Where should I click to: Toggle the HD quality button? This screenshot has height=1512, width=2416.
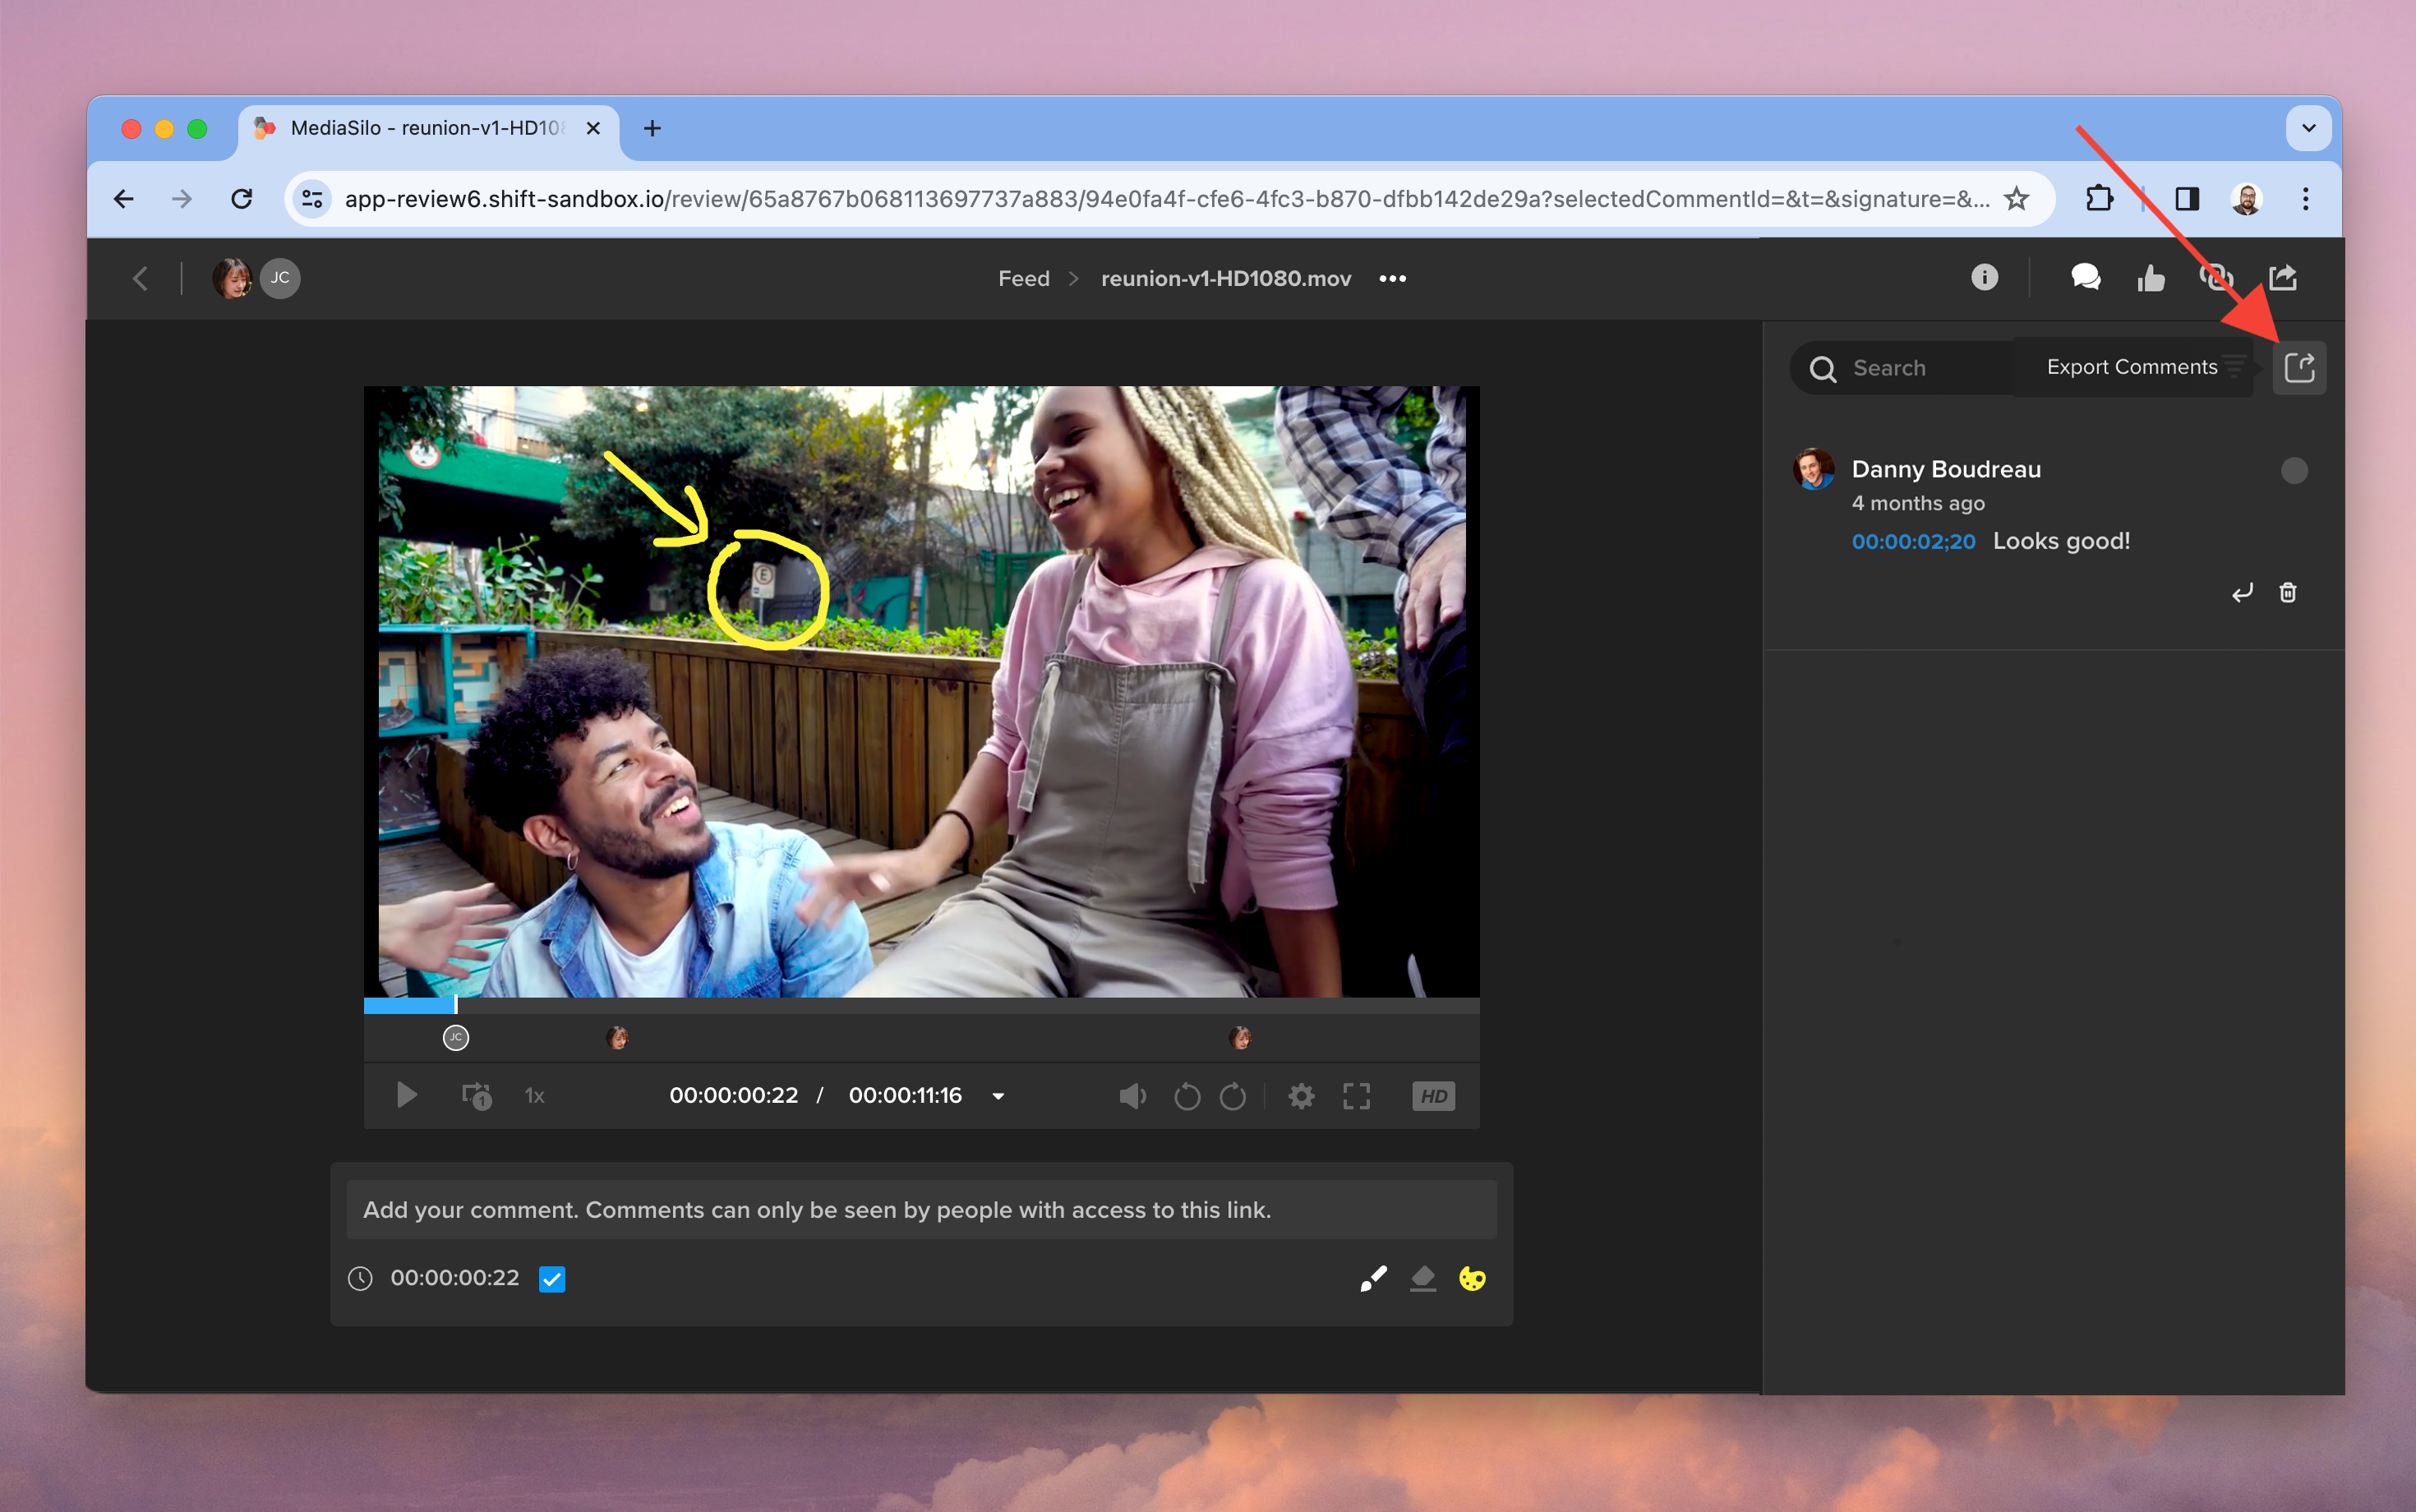click(1433, 1096)
